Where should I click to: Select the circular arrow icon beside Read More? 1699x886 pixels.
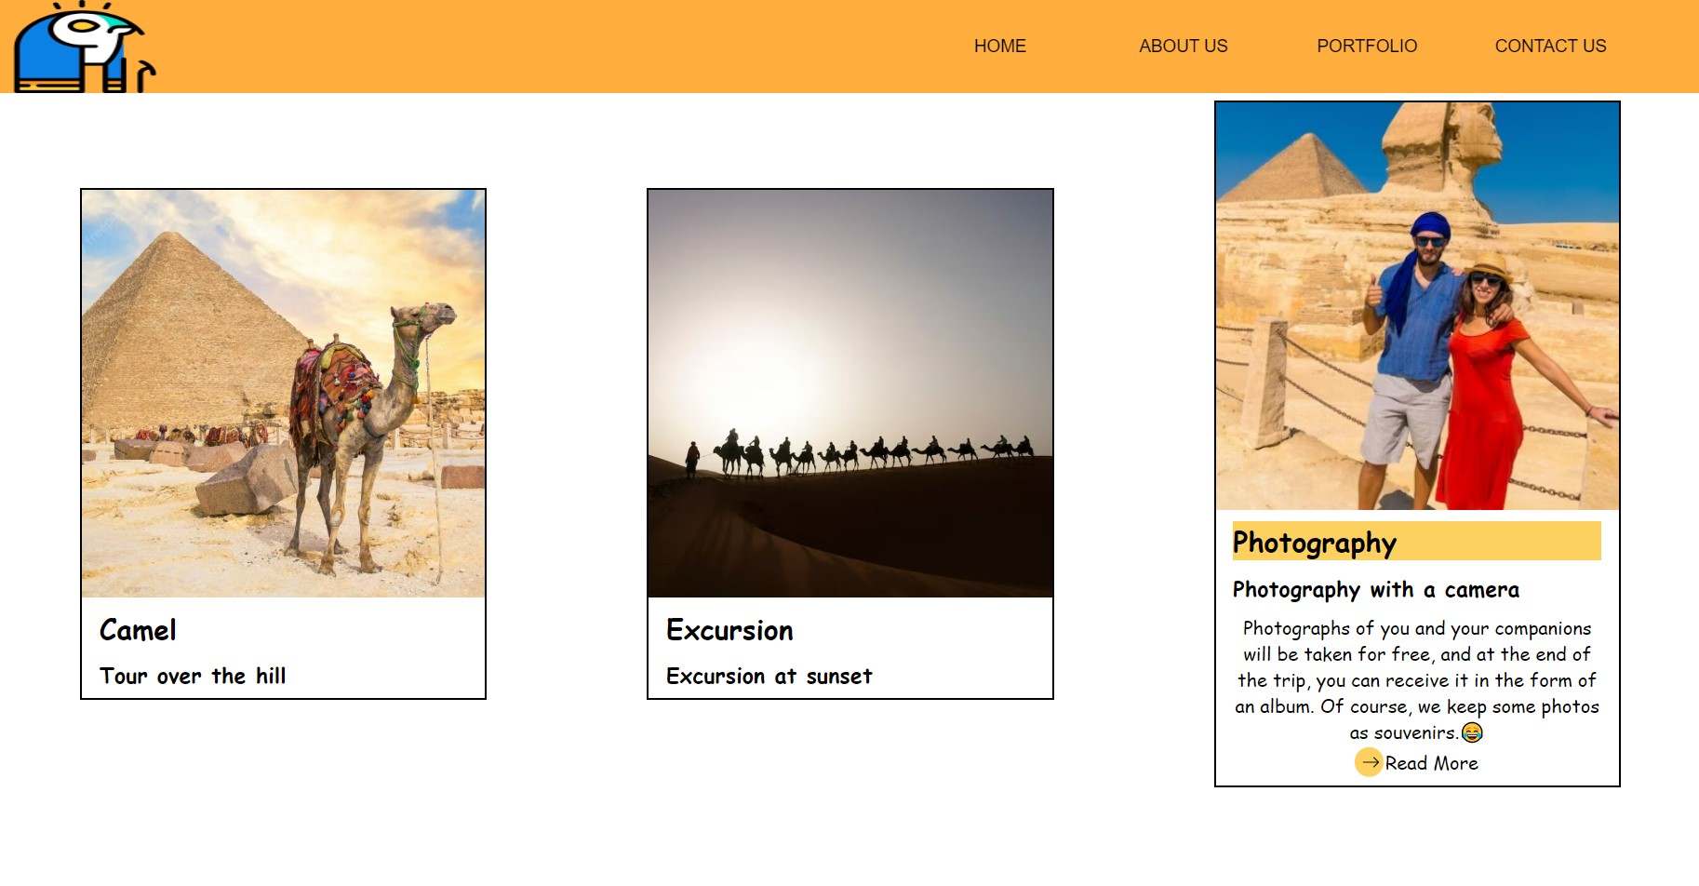pos(1369,762)
